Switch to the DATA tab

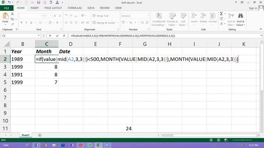(x=91, y=8)
